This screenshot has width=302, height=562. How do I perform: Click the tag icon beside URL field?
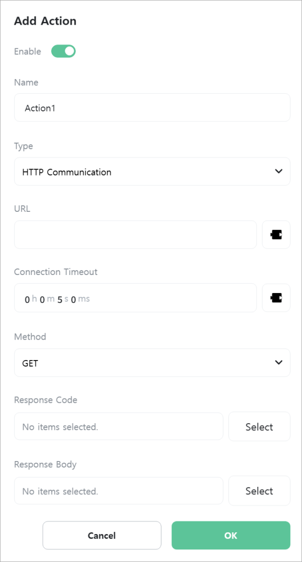coord(276,235)
